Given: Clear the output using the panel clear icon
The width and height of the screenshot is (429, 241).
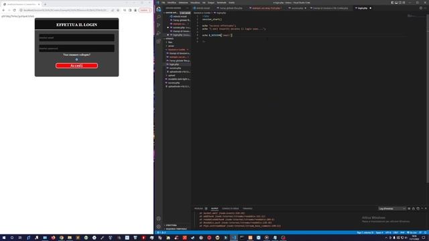Looking at the screenshot, I should [409, 208].
